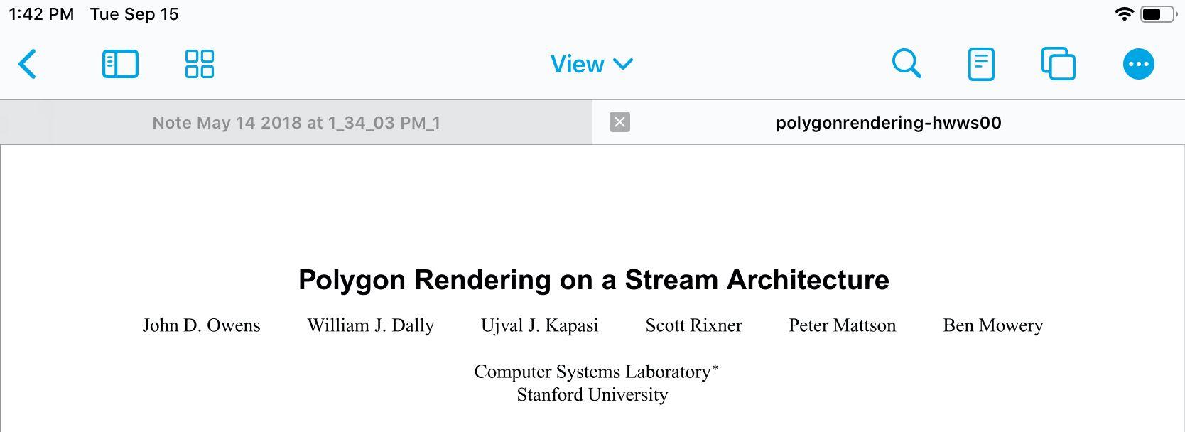The height and width of the screenshot is (432, 1185).
Task: Open the more options ellipsis menu
Action: pos(1138,64)
